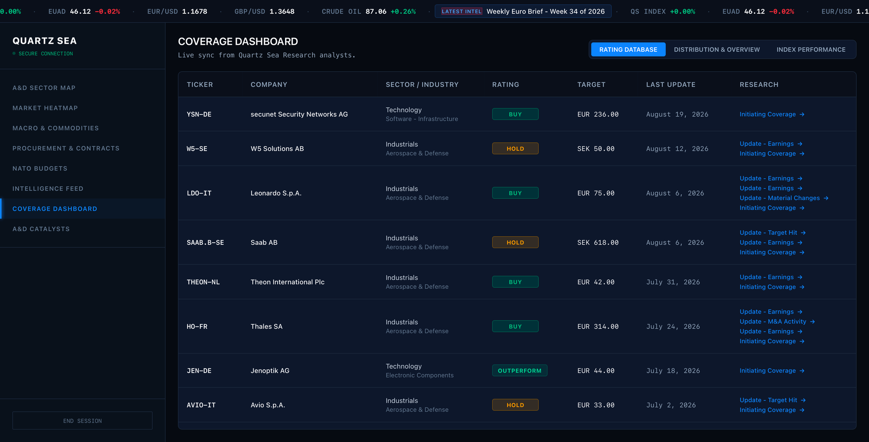This screenshot has height=442, width=869.
Task: Open Saab Initiating Coverage report
Action: [772, 252]
